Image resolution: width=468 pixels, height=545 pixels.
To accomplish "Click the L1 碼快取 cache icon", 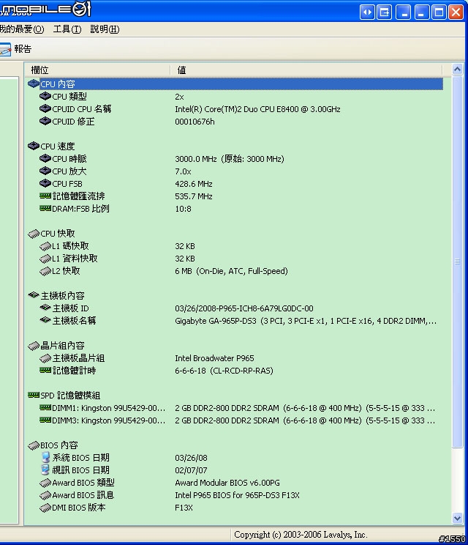I will point(45,246).
